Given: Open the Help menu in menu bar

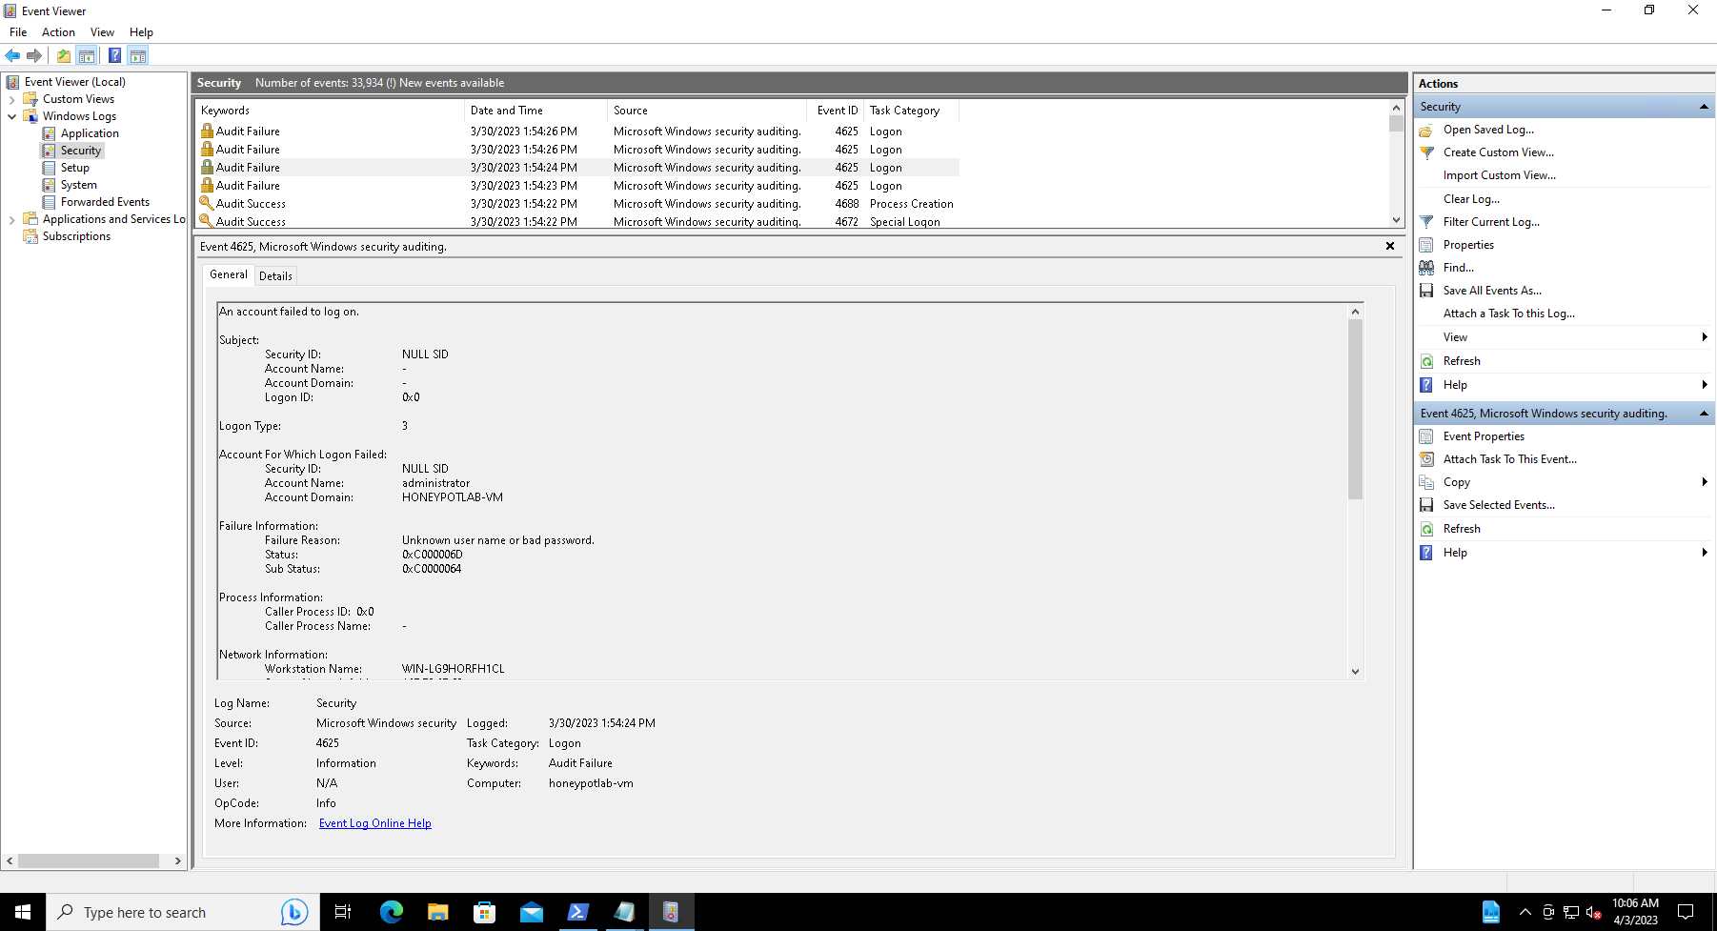Looking at the screenshot, I should (x=141, y=32).
